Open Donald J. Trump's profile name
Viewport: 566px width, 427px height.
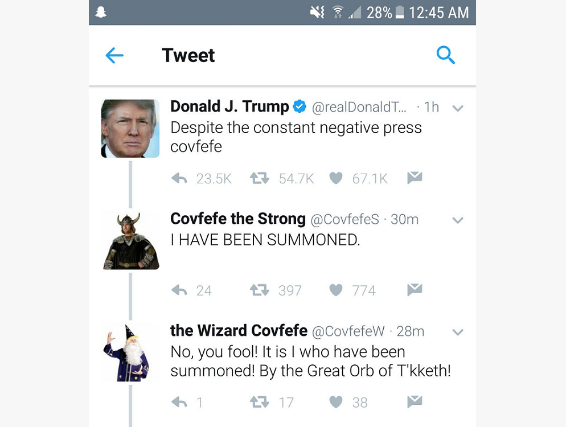229,106
